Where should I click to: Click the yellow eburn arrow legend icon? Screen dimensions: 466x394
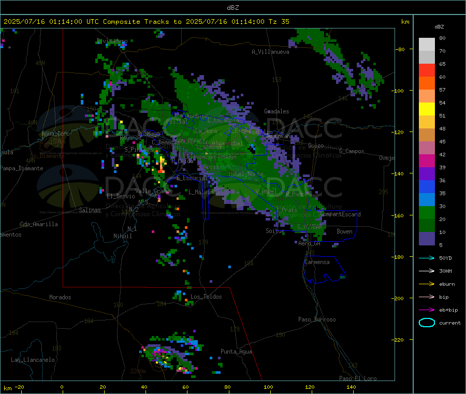click(427, 284)
